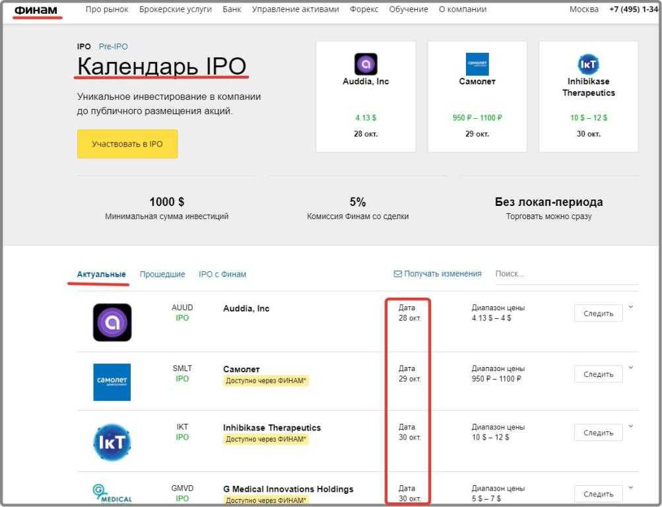Open Samolet blue logo in list row
The width and height of the screenshot is (662, 507).
(112, 382)
